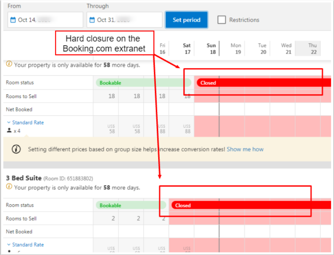
Task: Open the Through date picker field
Action: (x=124, y=20)
